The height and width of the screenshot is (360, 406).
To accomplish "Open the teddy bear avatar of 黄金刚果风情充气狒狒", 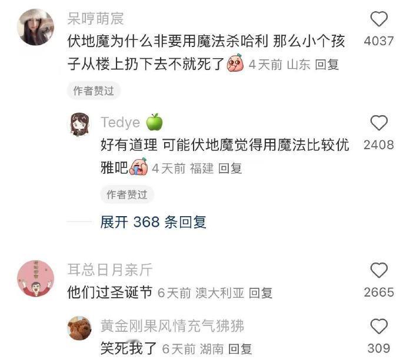I will (79, 328).
